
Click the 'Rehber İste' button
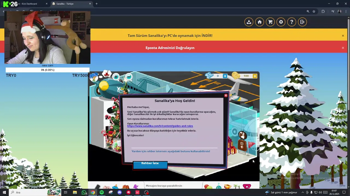150,165
